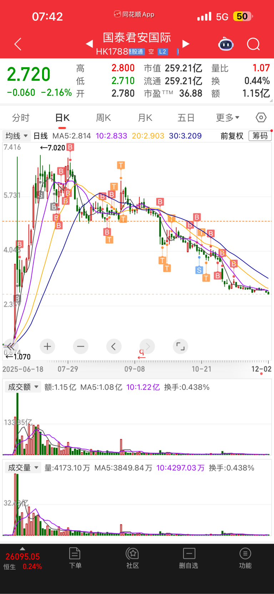
Task: Open stock search magnifier
Action: 253,44
